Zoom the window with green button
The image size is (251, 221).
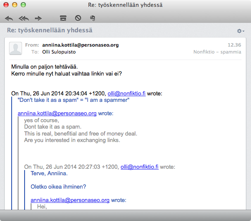pyautogui.click(x=23, y=5)
